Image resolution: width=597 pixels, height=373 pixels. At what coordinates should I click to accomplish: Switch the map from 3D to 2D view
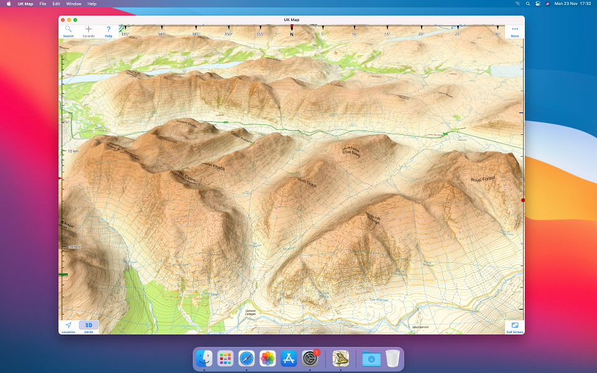pyautogui.click(x=88, y=324)
